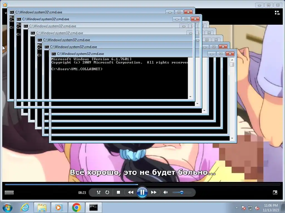Rewind with the previous button
This screenshot has width=285, height=213.
pyautogui.click(x=131, y=192)
